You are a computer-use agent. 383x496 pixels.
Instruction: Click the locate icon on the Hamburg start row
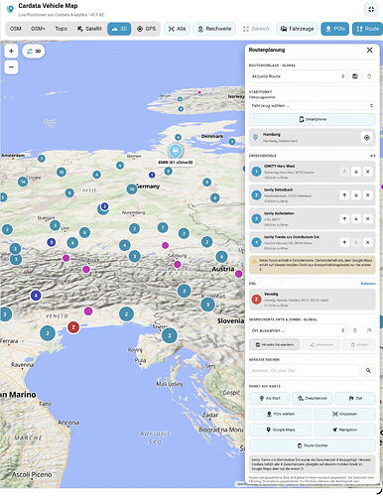[x=367, y=138]
